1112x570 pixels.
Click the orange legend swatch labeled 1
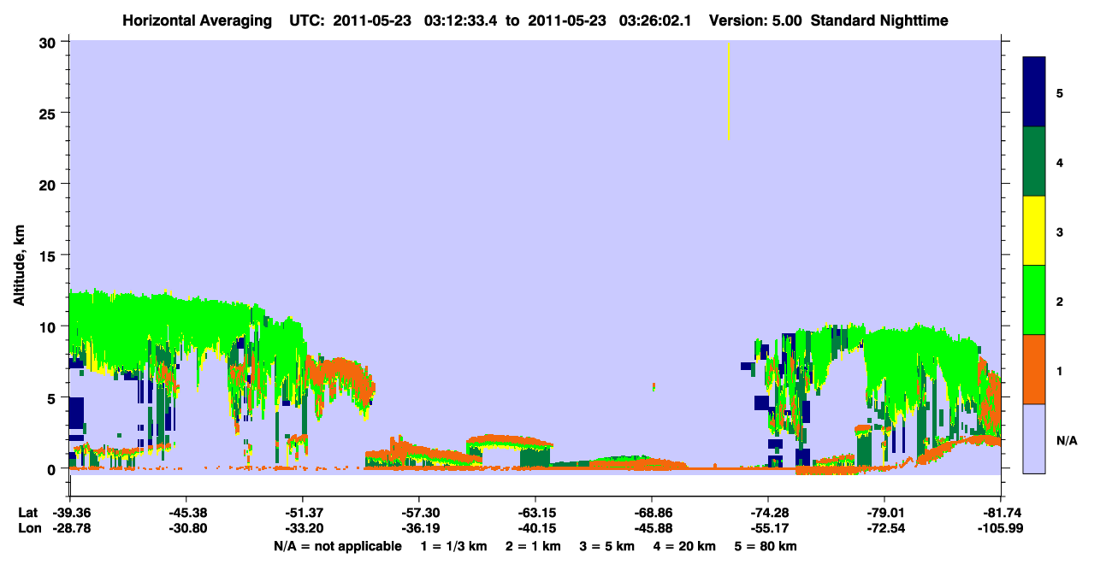click(x=1034, y=369)
